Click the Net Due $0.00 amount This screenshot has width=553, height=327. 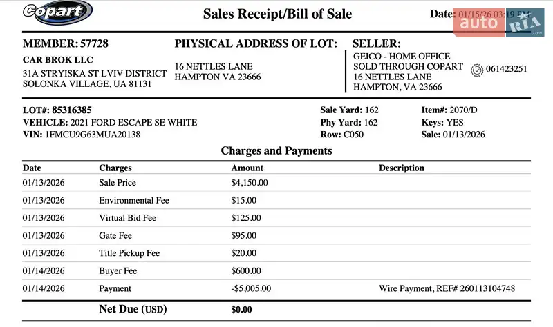click(x=241, y=310)
